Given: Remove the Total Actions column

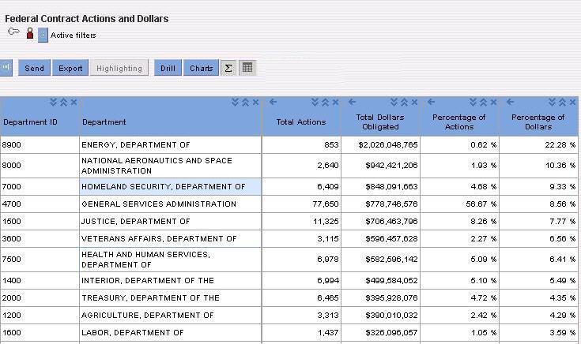Looking at the screenshot, I should [x=335, y=102].
